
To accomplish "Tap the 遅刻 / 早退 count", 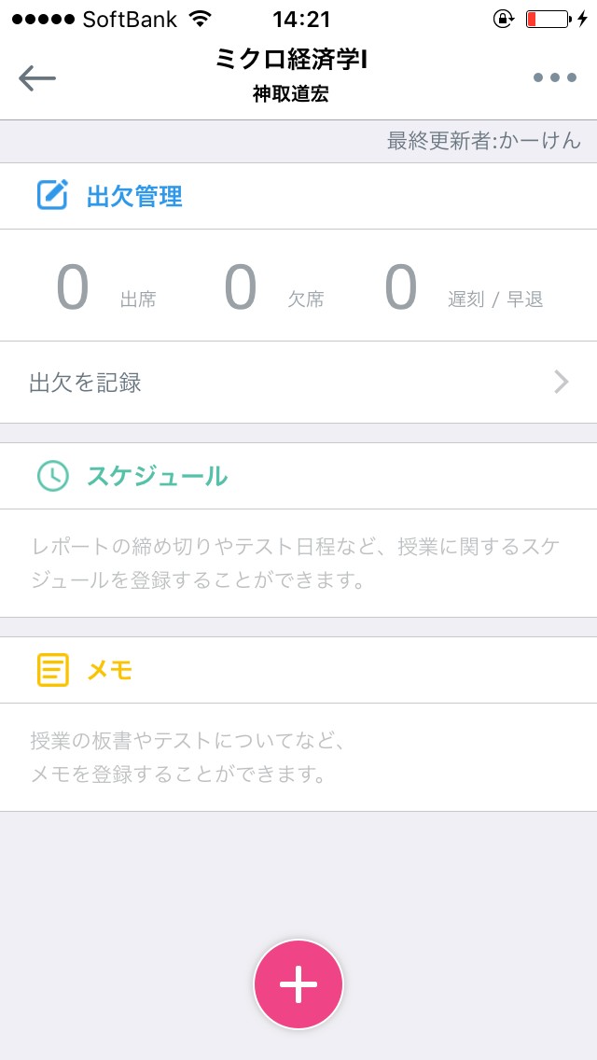I will pyautogui.click(x=401, y=288).
